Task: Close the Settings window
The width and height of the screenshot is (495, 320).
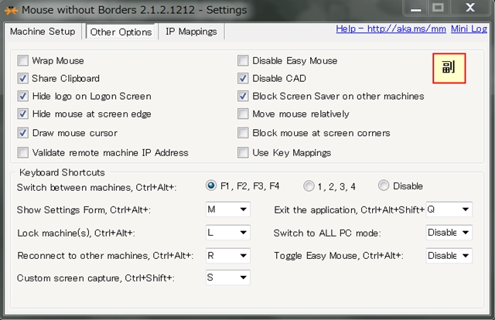Action: click(470, 8)
